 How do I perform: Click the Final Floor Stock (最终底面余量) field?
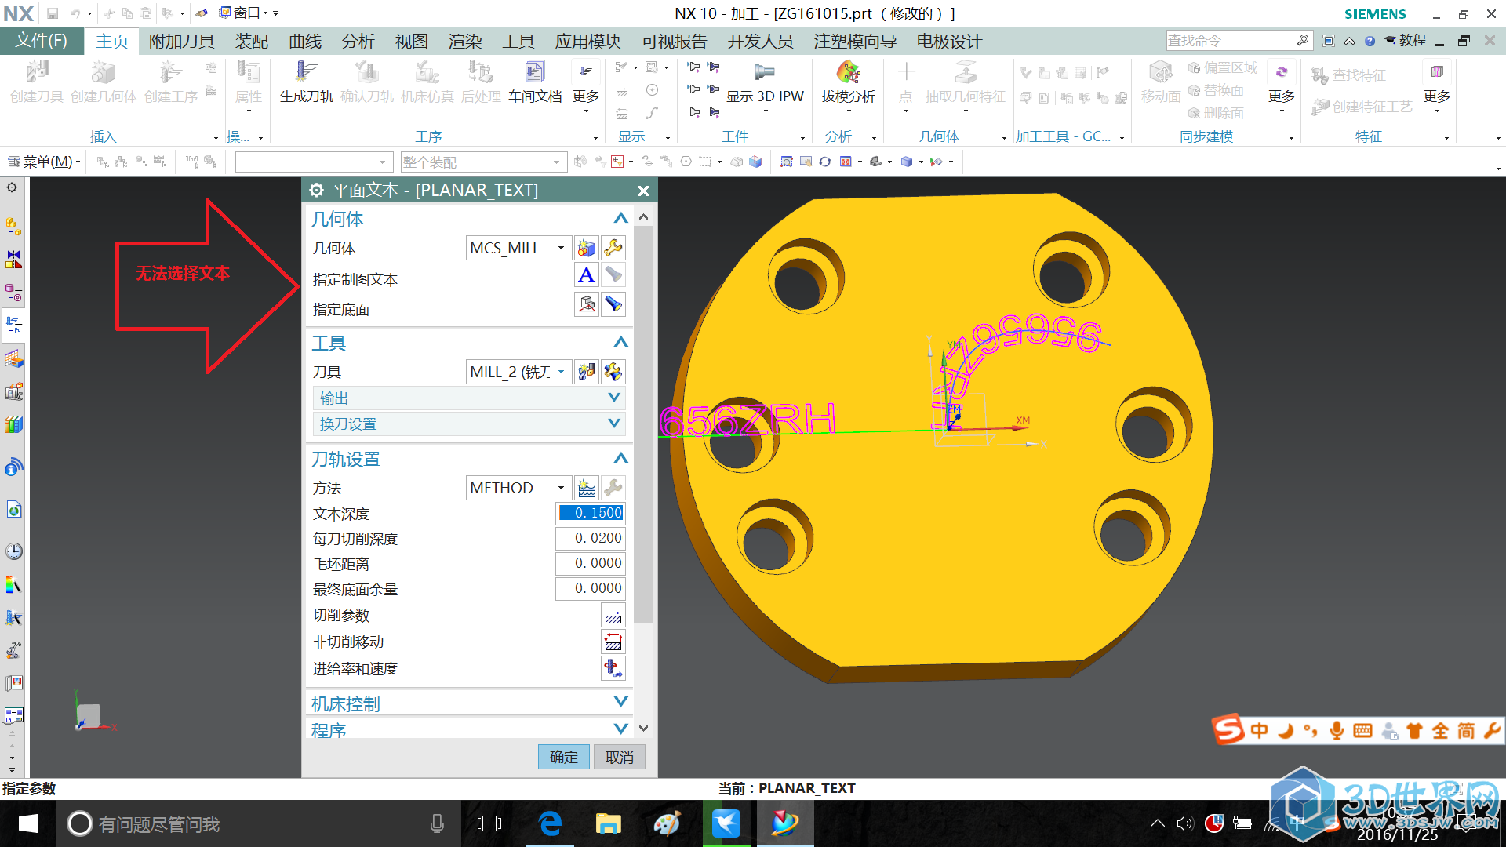tap(591, 588)
